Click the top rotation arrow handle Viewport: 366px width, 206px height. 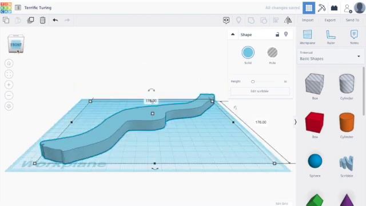click(151, 90)
